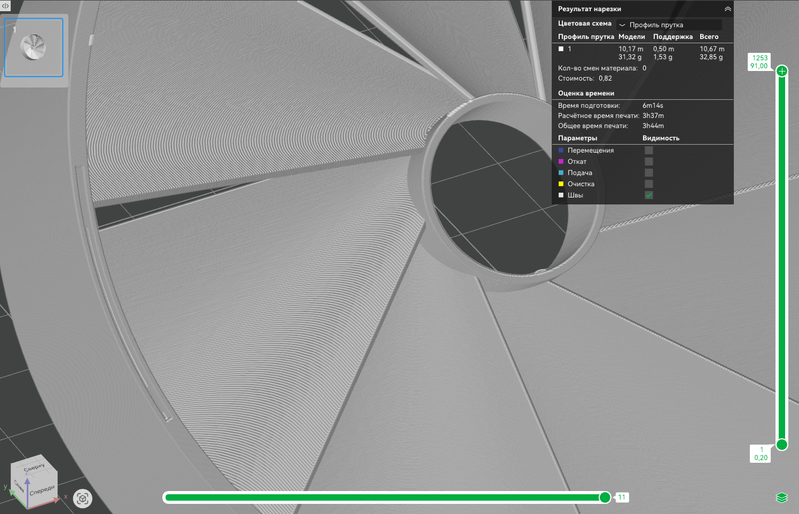799x514 pixels.
Task: Click the reset camera view icon
Action: tap(83, 499)
